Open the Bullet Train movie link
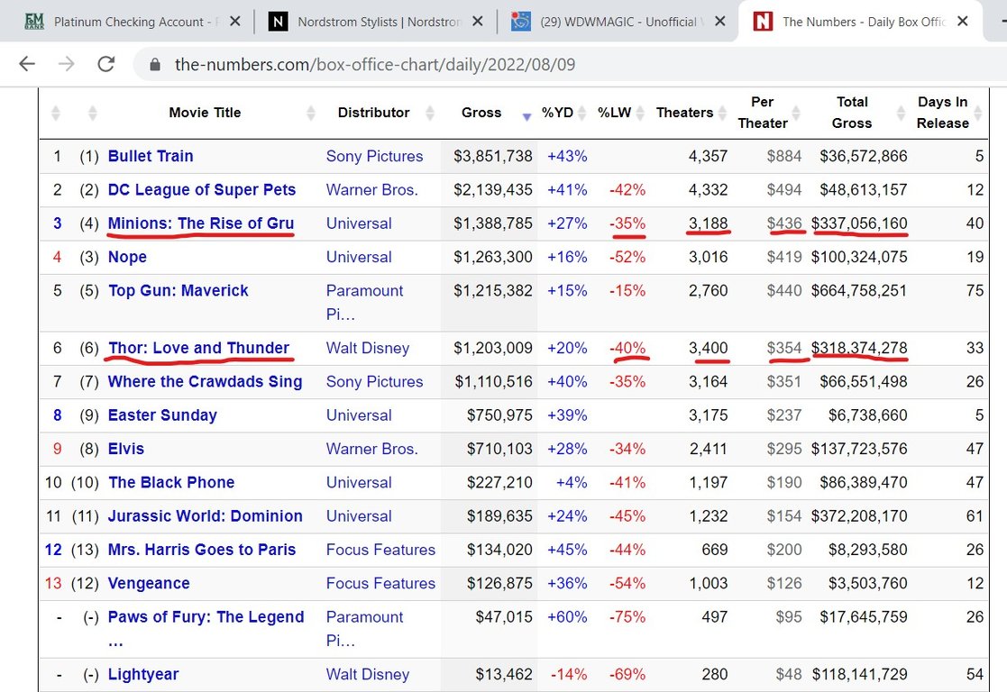Screen dimensions: 1007x692 [151, 156]
